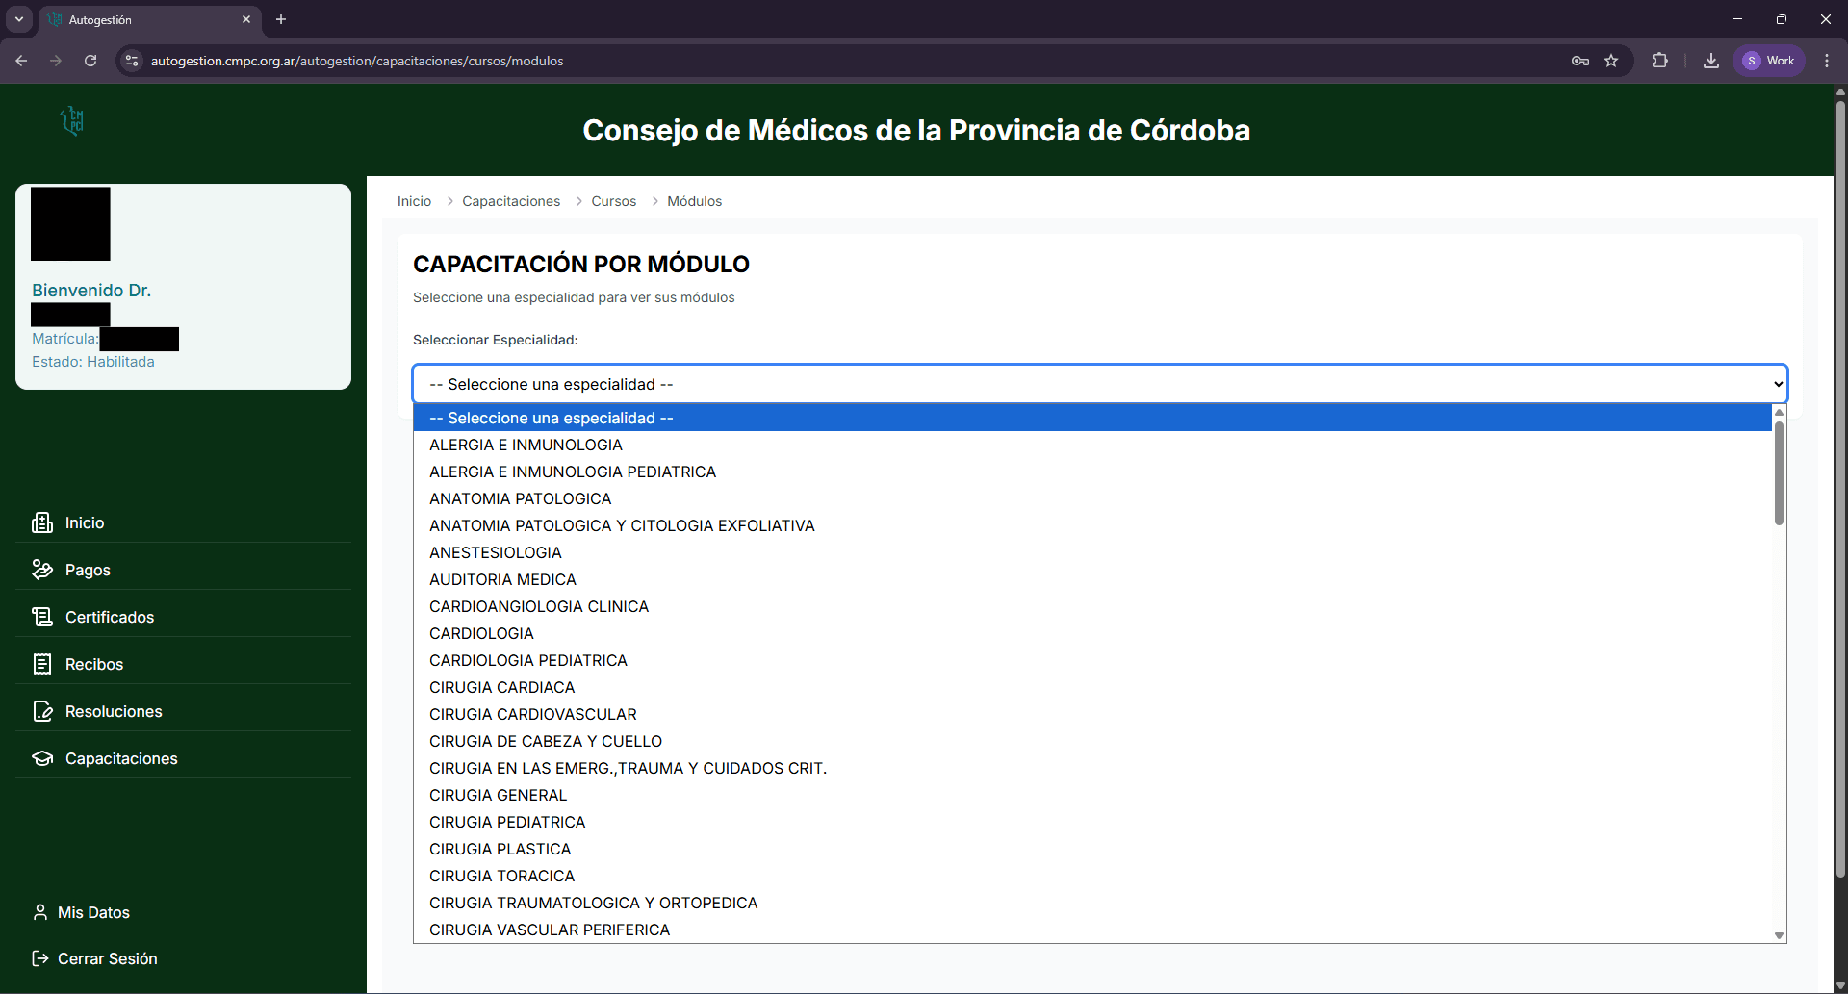Select the Inicio home icon in sidebar
This screenshot has width=1848, height=994.
click(x=43, y=522)
